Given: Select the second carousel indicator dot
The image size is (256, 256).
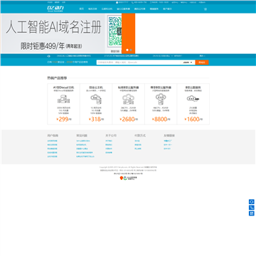Looking at the screenshot, I should (131, 50).
